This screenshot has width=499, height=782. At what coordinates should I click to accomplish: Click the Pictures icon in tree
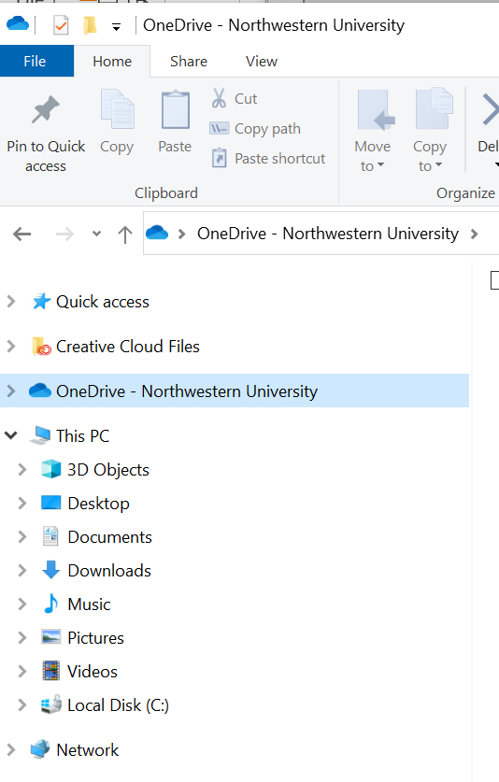50,637
